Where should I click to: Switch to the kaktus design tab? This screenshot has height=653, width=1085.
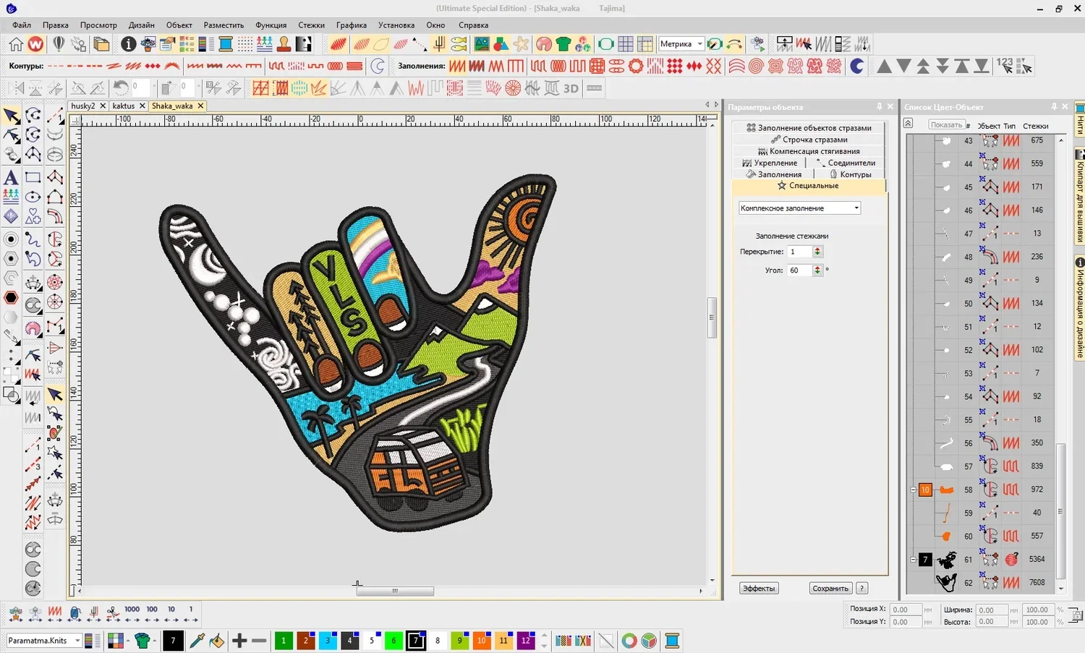tap(124, 106)
